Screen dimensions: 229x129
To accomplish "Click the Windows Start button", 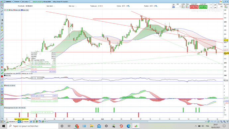I will (4, 126).
